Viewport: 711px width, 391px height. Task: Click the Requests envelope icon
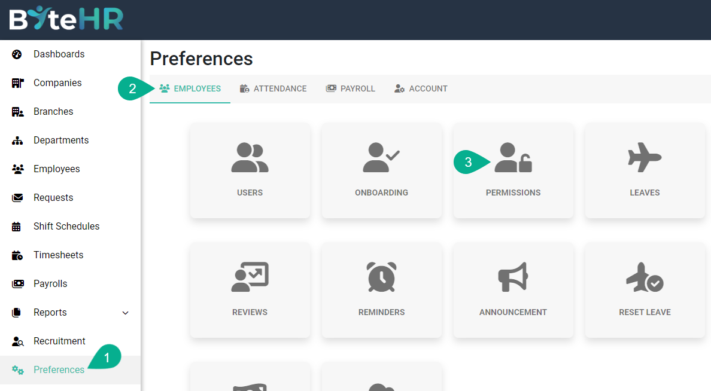coord(17,197)
